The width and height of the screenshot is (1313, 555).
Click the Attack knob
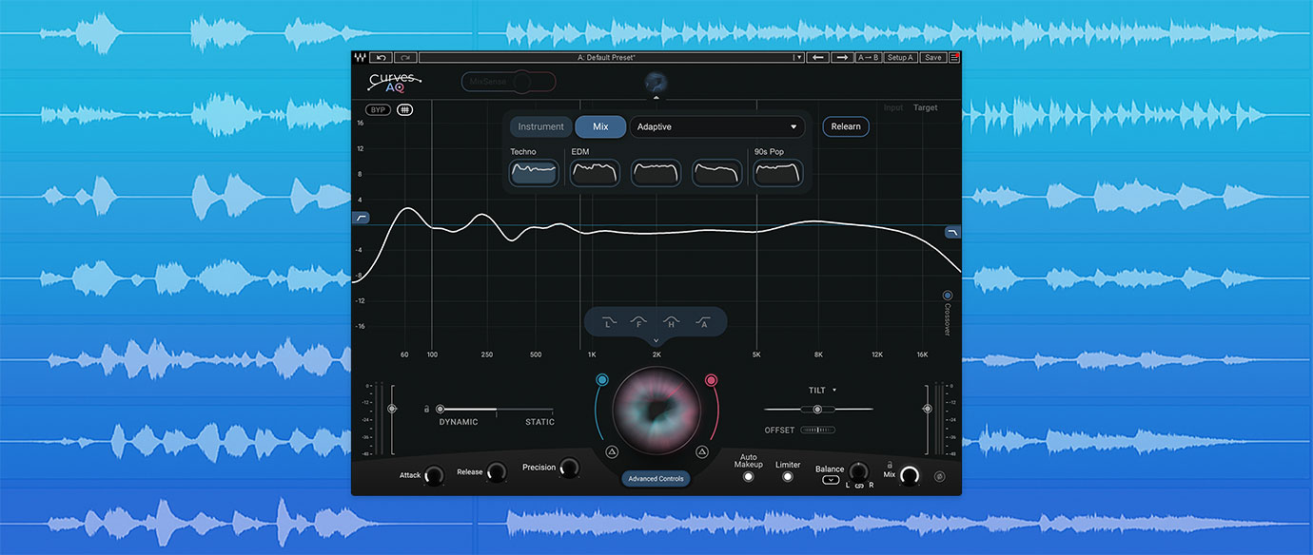click(x=434, y=475)
